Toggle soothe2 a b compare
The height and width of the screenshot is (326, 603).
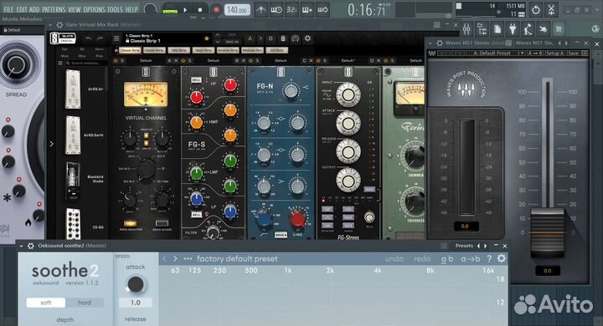(x=447, y=259)
